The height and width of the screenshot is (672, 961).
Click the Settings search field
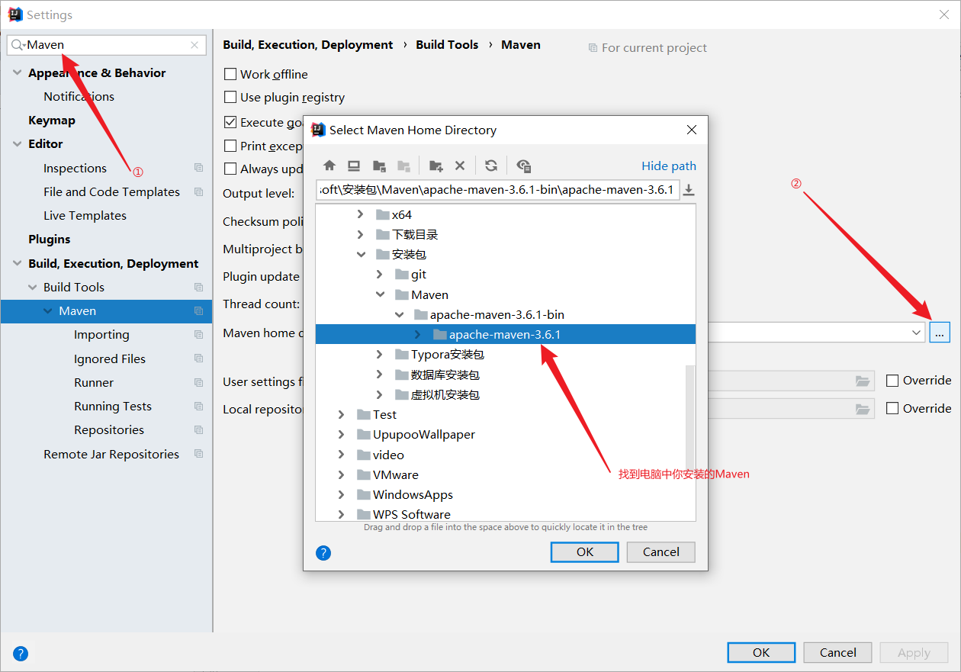(x=107, y=46)
